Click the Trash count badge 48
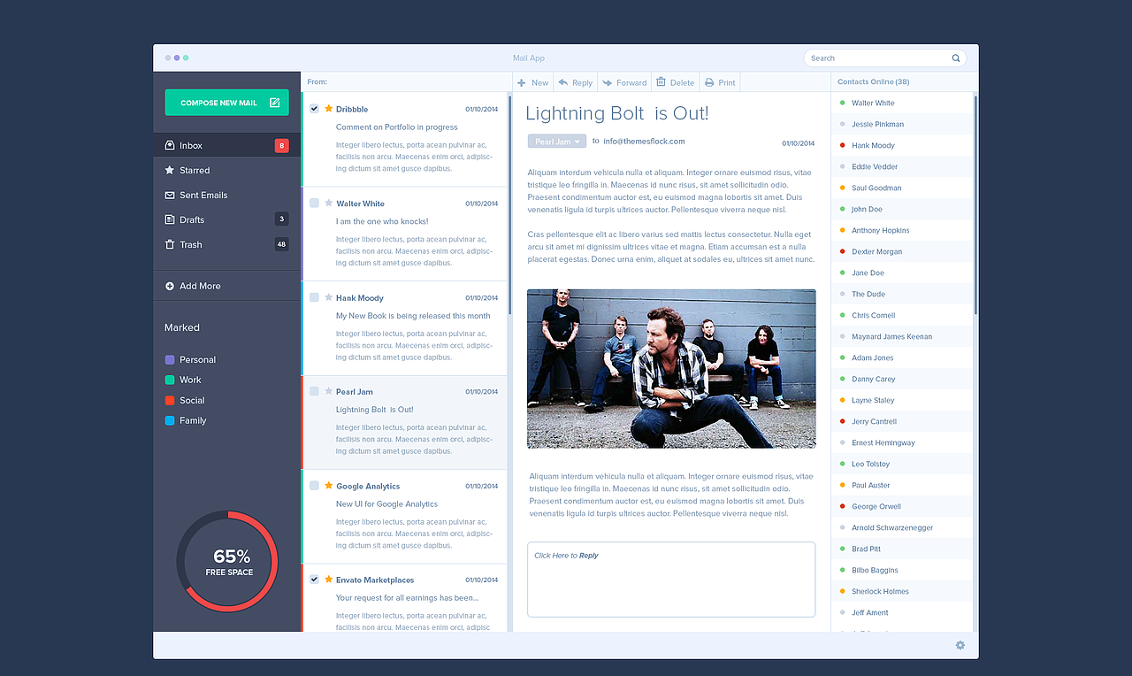 pos(281,244)
